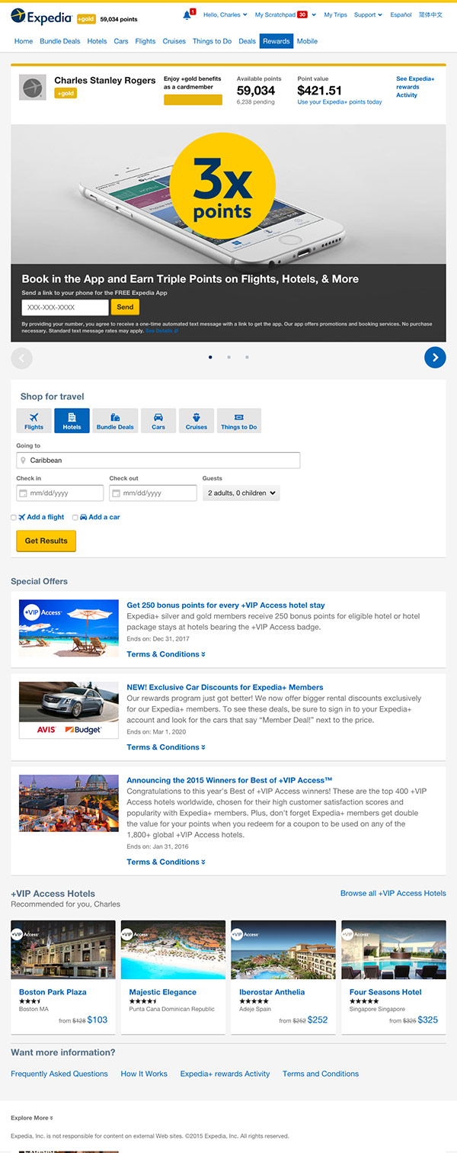Expand Terms & Conditions for Car Discounts offer
The height and width of the screenshot is (1153, 457).
point(166,747)
